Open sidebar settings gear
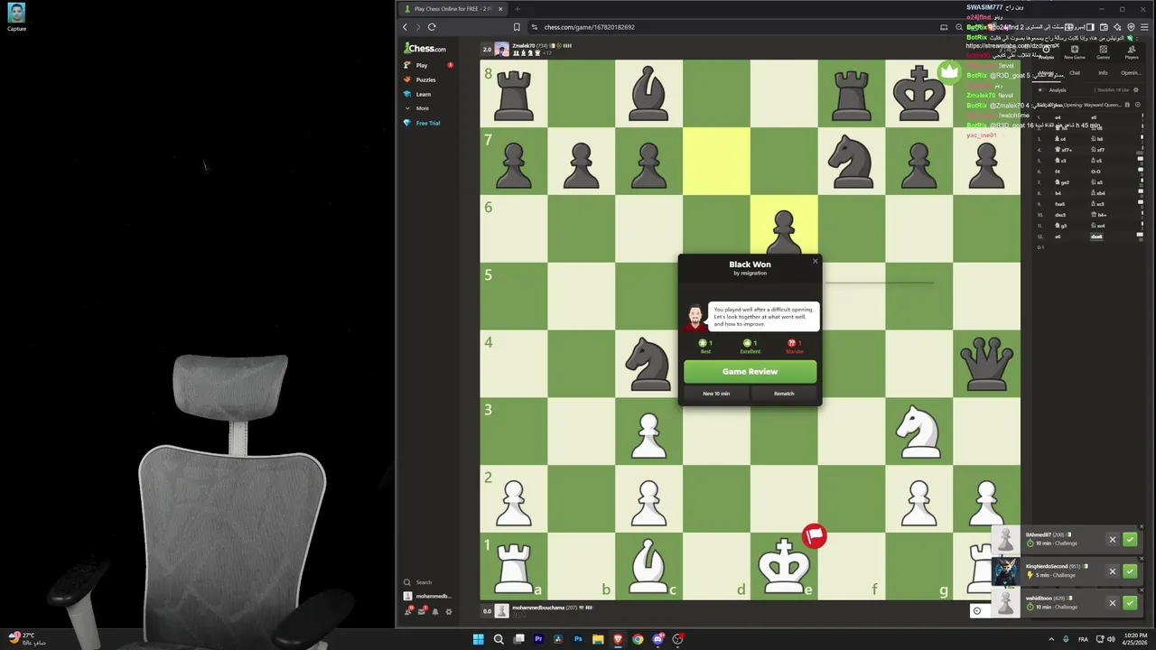The image size is (1156, 650). tap(449, 612)
